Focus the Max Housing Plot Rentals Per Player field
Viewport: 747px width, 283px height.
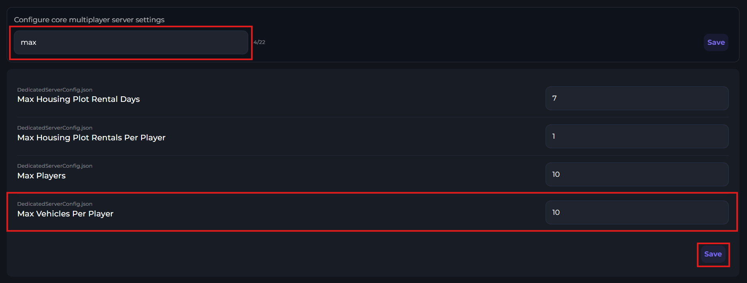[x=637, y=136]
